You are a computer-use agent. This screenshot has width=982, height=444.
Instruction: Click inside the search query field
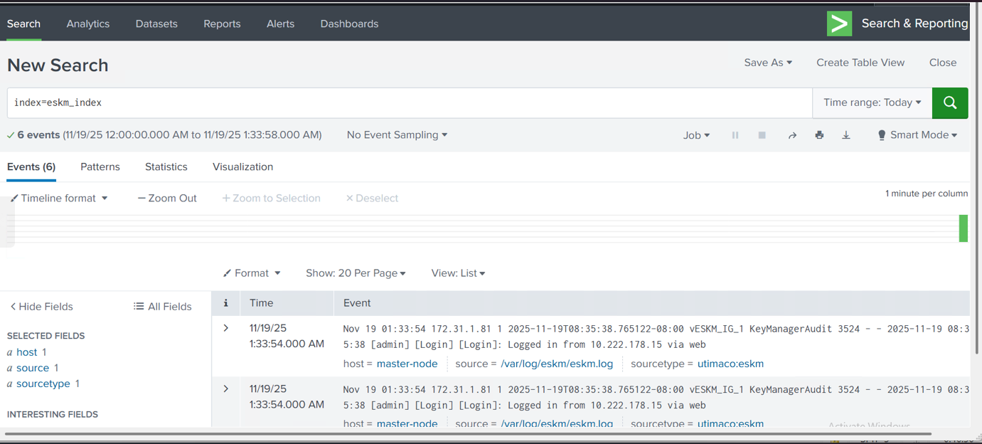click(410, 103)
